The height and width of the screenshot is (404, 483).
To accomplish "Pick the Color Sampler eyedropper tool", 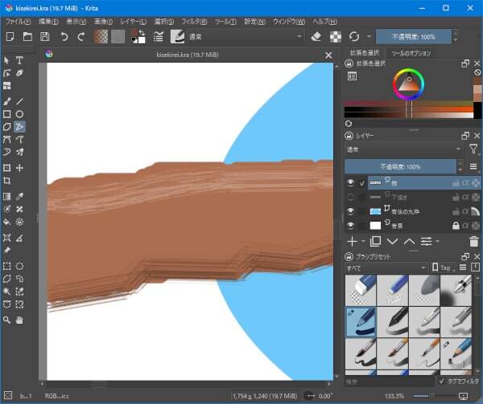I will point(19,195).
